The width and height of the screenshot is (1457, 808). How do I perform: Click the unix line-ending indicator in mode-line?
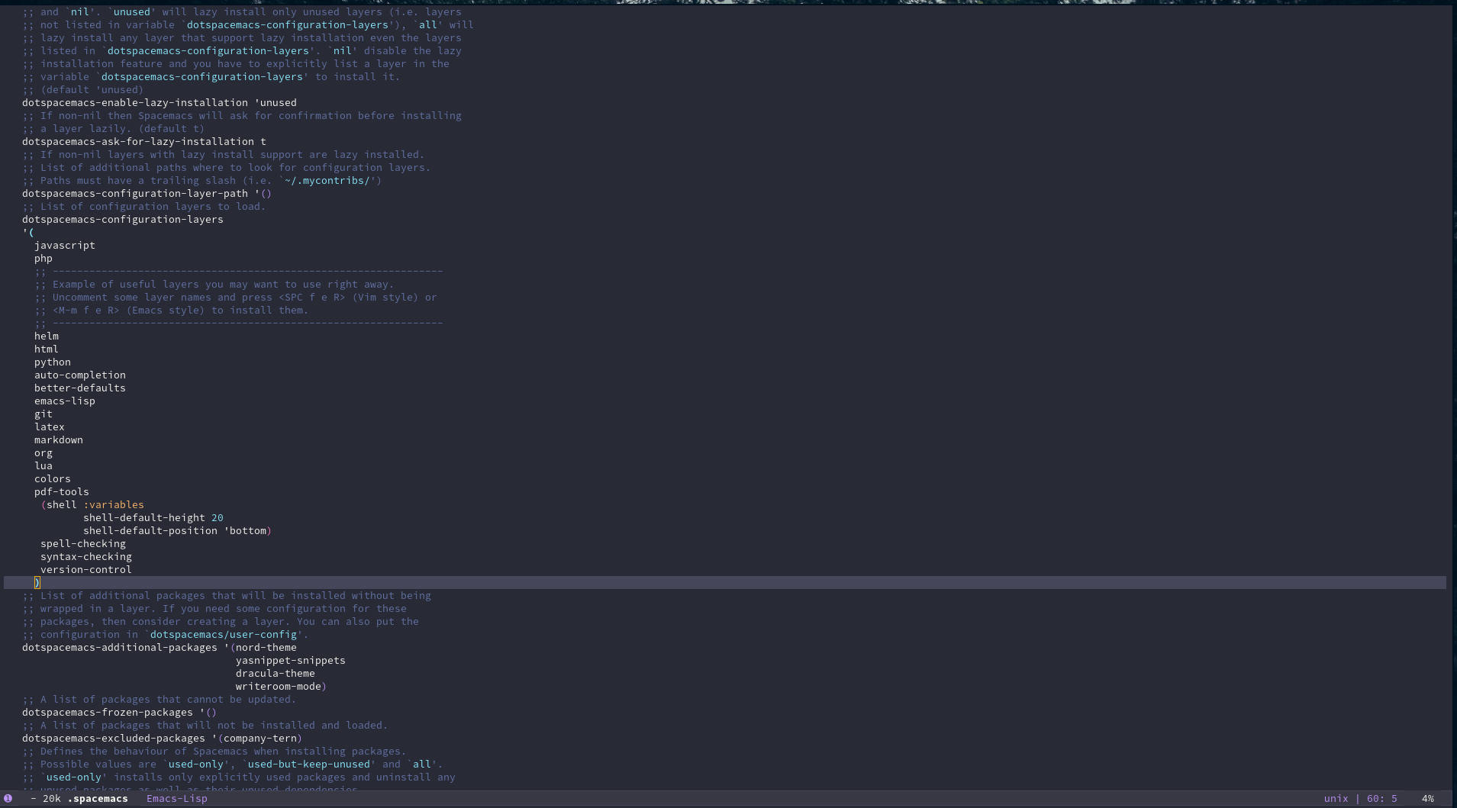point(1336,798)
